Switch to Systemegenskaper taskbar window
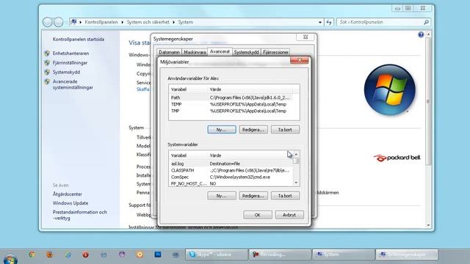The image size is (470, 264). pos(407,254)
